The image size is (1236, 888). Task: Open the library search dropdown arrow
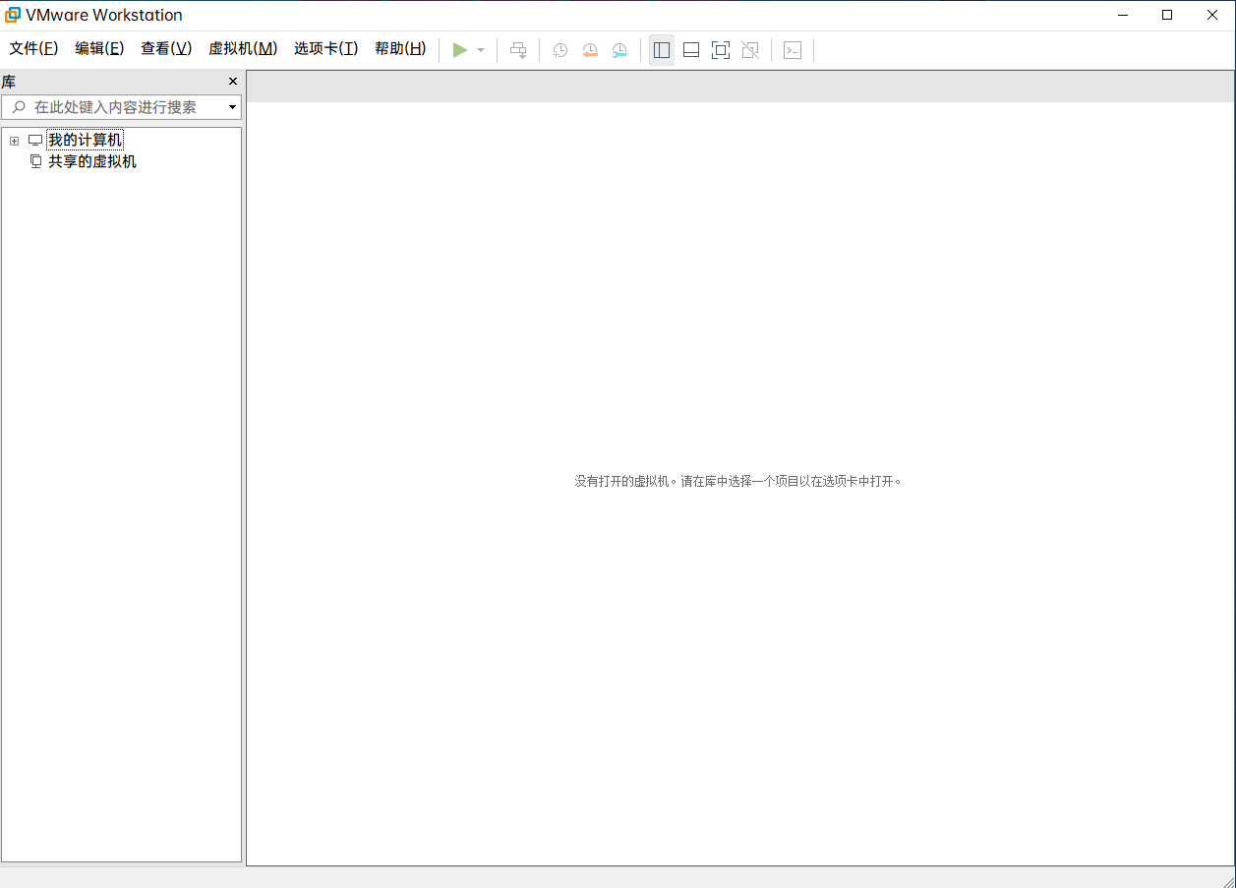point(232,107)
